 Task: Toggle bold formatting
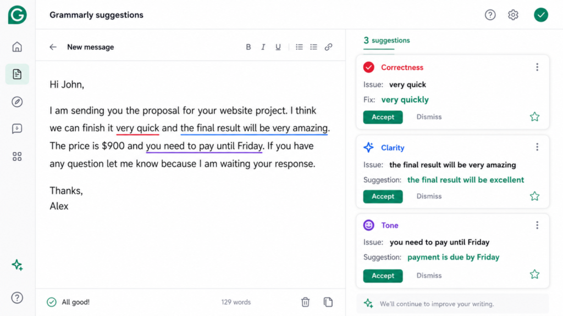click(248, 47)
